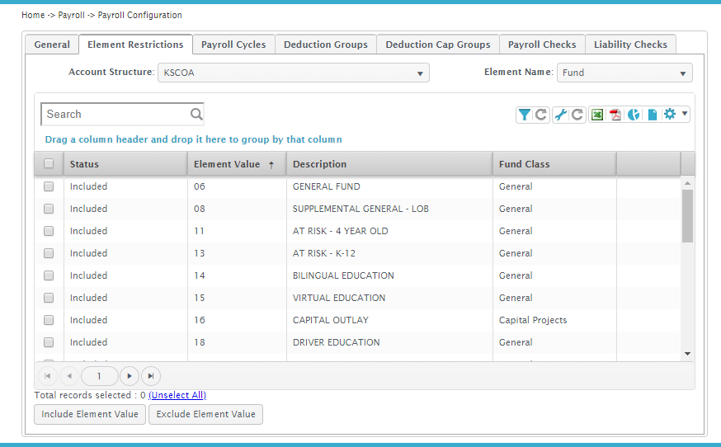Click the gear settings icon
The width and height of the screenshot is (721, 447).
pos(670,114)
